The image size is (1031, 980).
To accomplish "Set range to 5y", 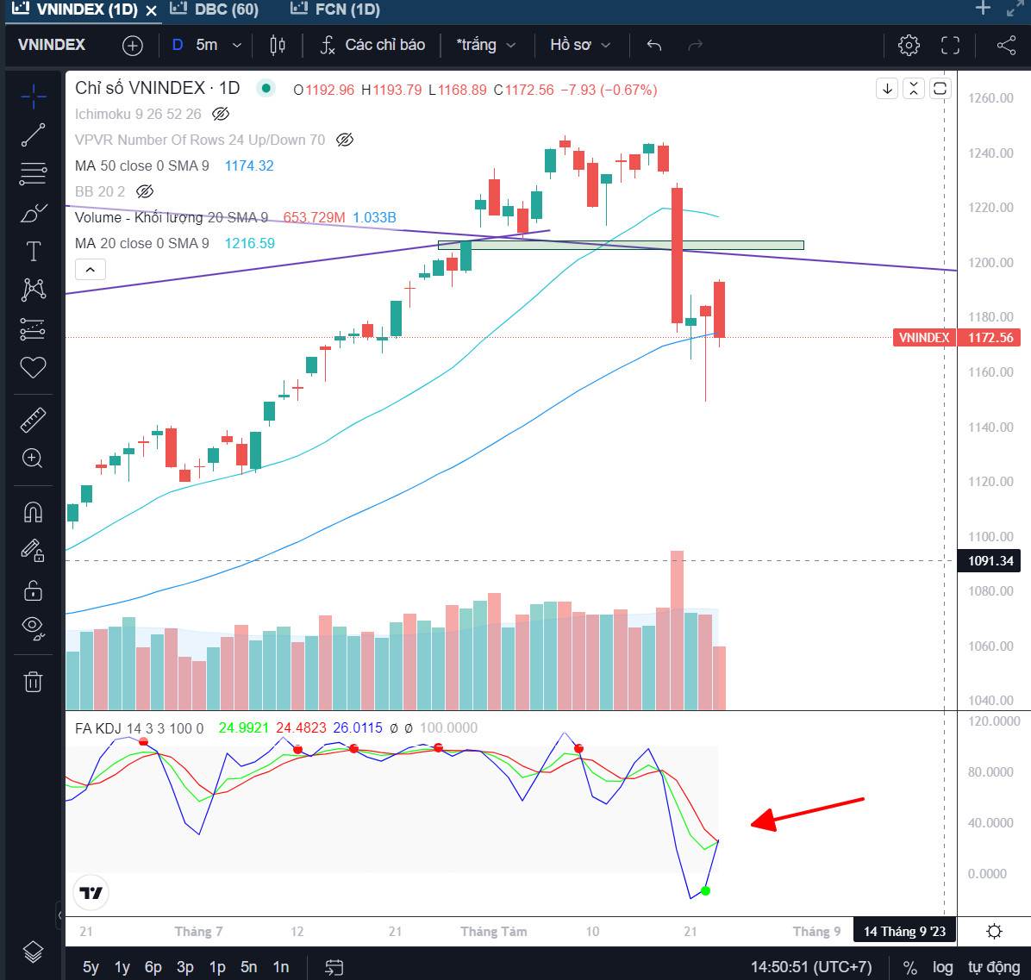I will 91,967.
